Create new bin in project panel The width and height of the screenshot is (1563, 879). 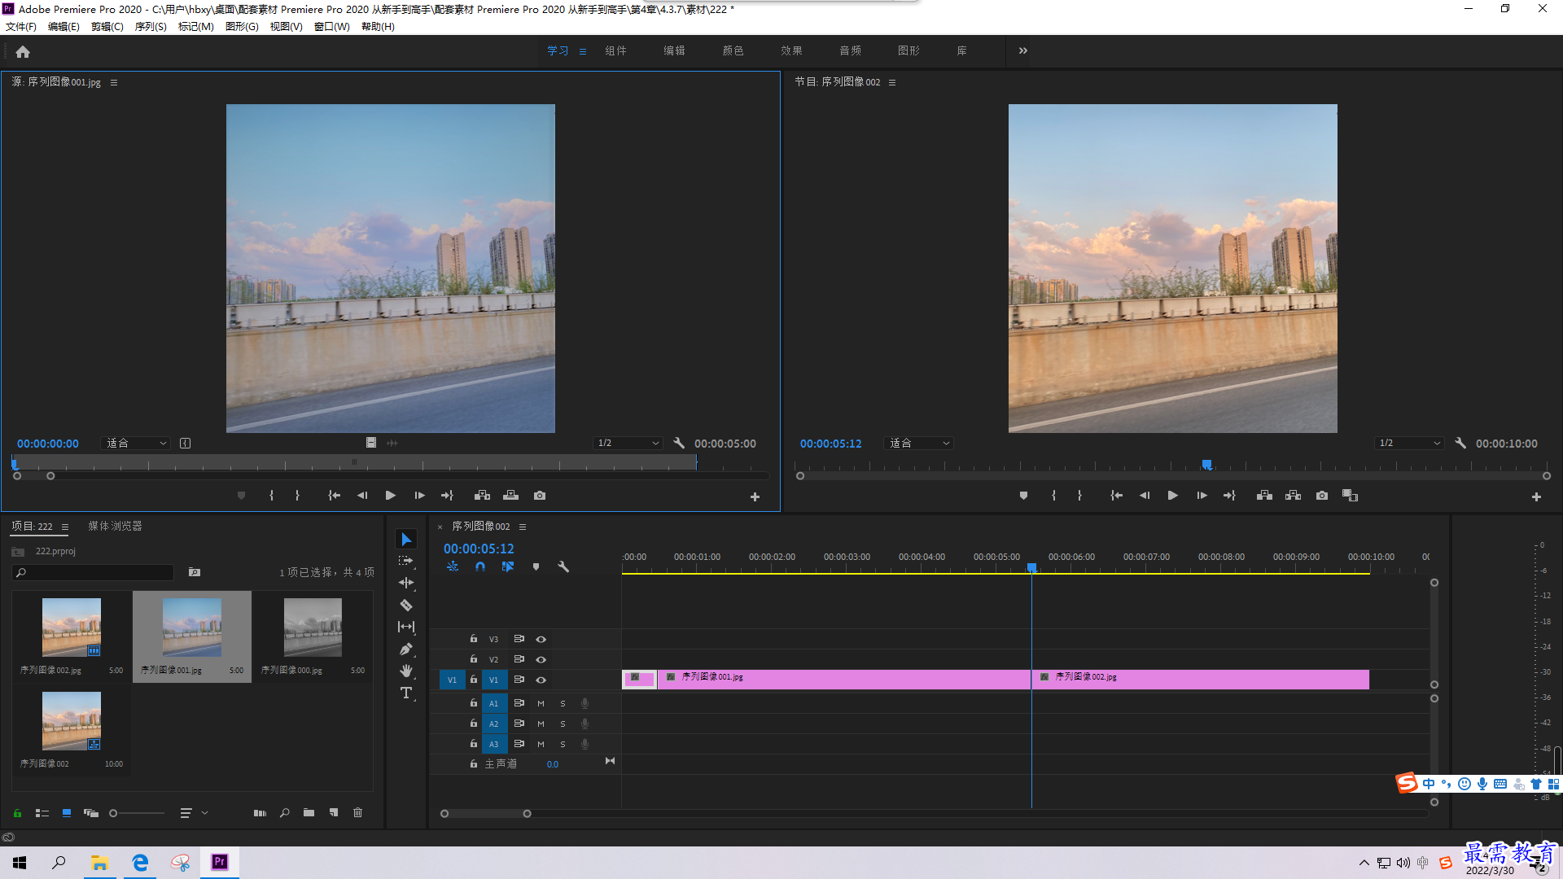pyautogui.click(x=309, y=812)
